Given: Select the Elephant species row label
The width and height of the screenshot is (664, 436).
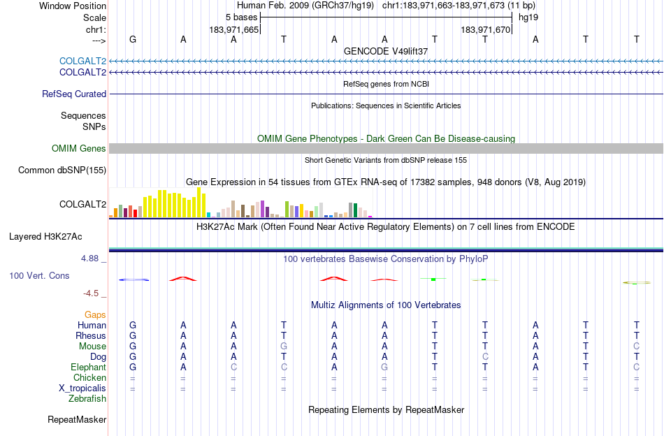Looking at the screenshot, I should (88, 367).
